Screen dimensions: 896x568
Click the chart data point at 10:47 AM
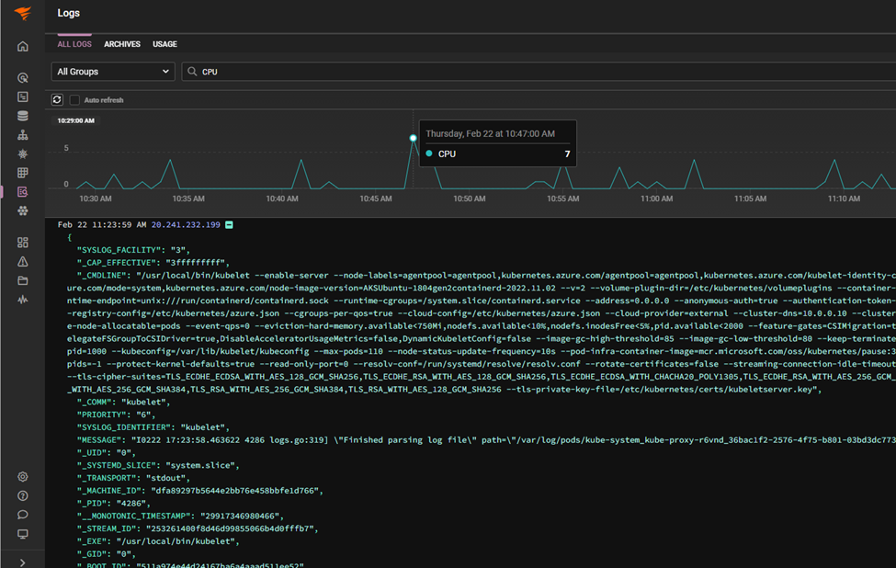point(414,138)
